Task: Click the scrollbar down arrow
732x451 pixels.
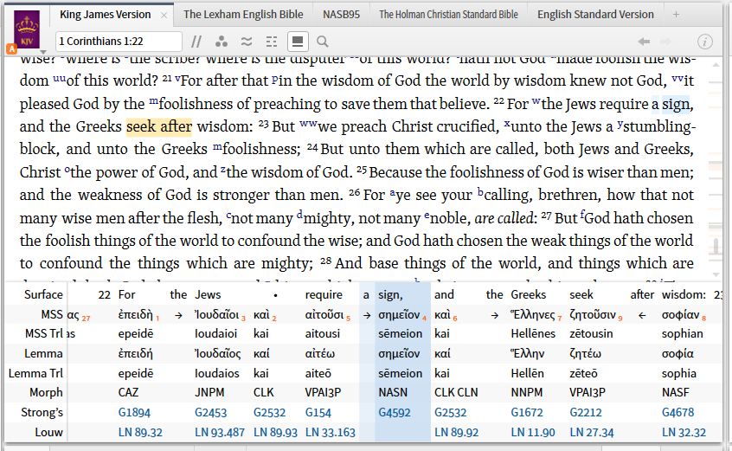Action: [x=716, y=274]
